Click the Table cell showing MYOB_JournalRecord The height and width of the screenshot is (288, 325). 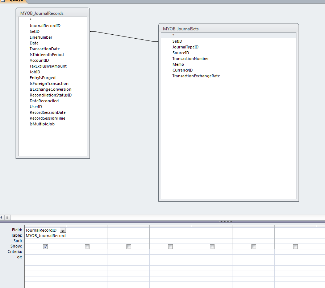[x=45, y=236]
